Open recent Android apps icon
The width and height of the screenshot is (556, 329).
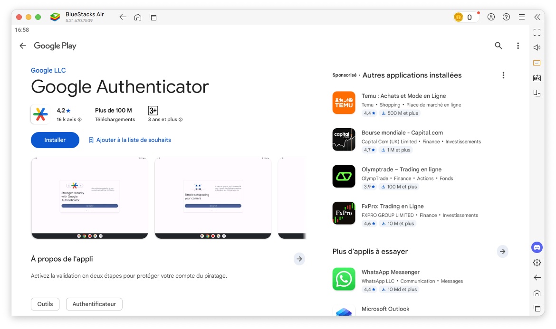pos(537,308)
